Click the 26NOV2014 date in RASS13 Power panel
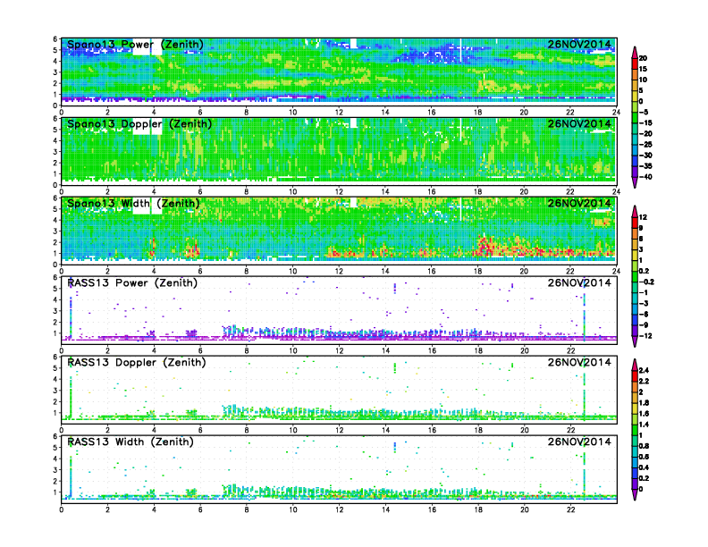Screen dimensions: 708x547 click(579, 283)
